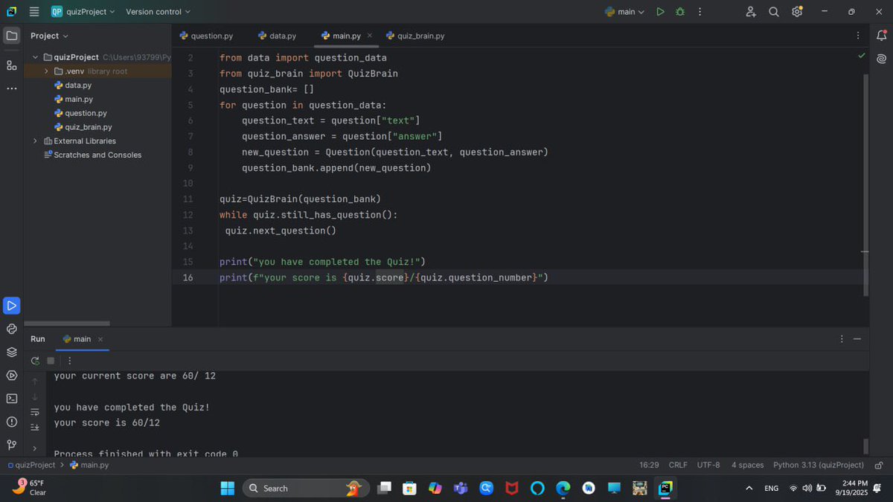Switch to the data.py tab
This screenshot has height=502, width=893.
(277, 36)
